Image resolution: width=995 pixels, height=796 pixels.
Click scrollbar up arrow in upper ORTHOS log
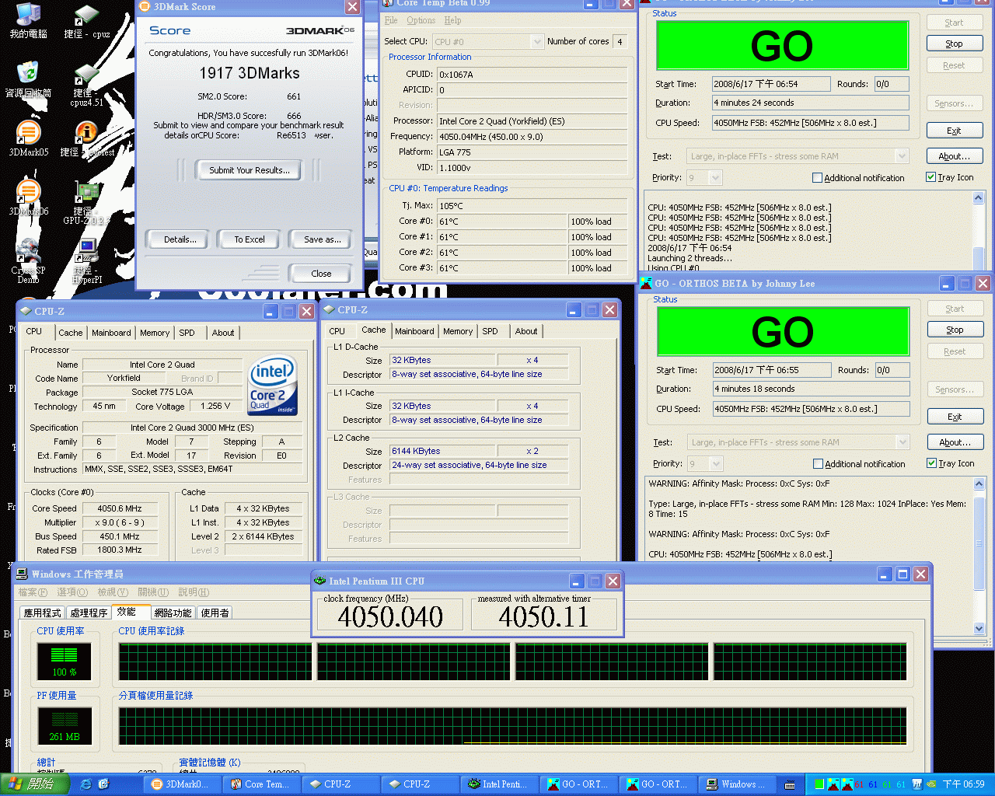click(978, 198)
